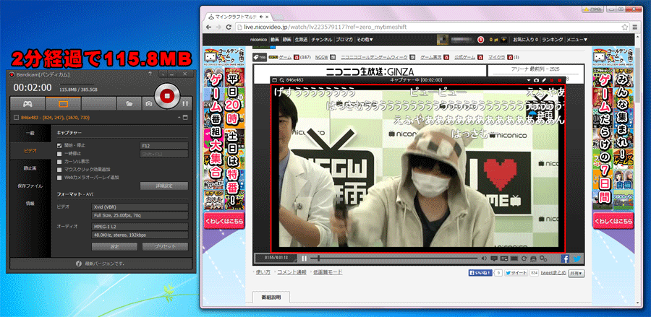Click Chrome address bar URL
This screenshot has height=317, width=651.
325,27
